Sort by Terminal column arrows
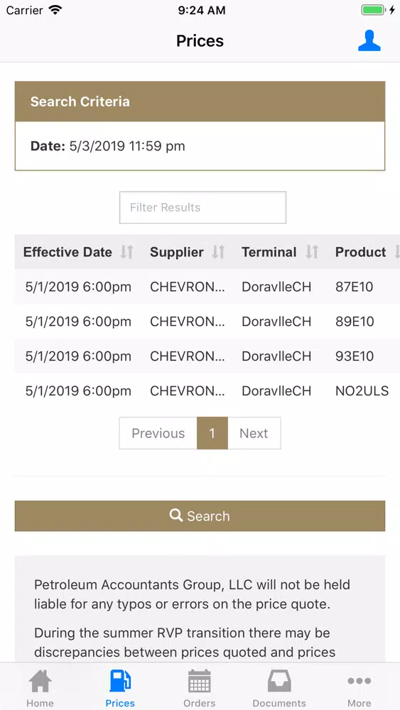 tap(312, 252)
